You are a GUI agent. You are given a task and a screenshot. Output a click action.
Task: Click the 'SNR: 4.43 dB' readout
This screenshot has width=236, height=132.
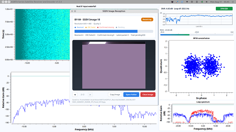(x=167, y=9)
